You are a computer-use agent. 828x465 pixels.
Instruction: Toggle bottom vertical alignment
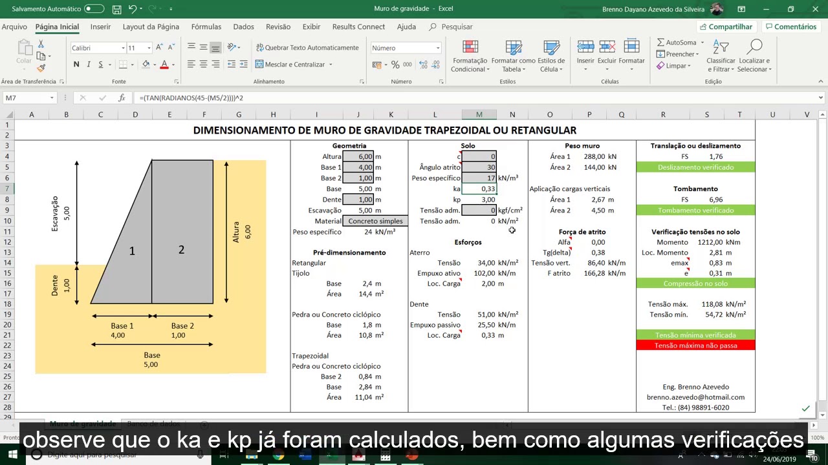[x=215, y=47]
